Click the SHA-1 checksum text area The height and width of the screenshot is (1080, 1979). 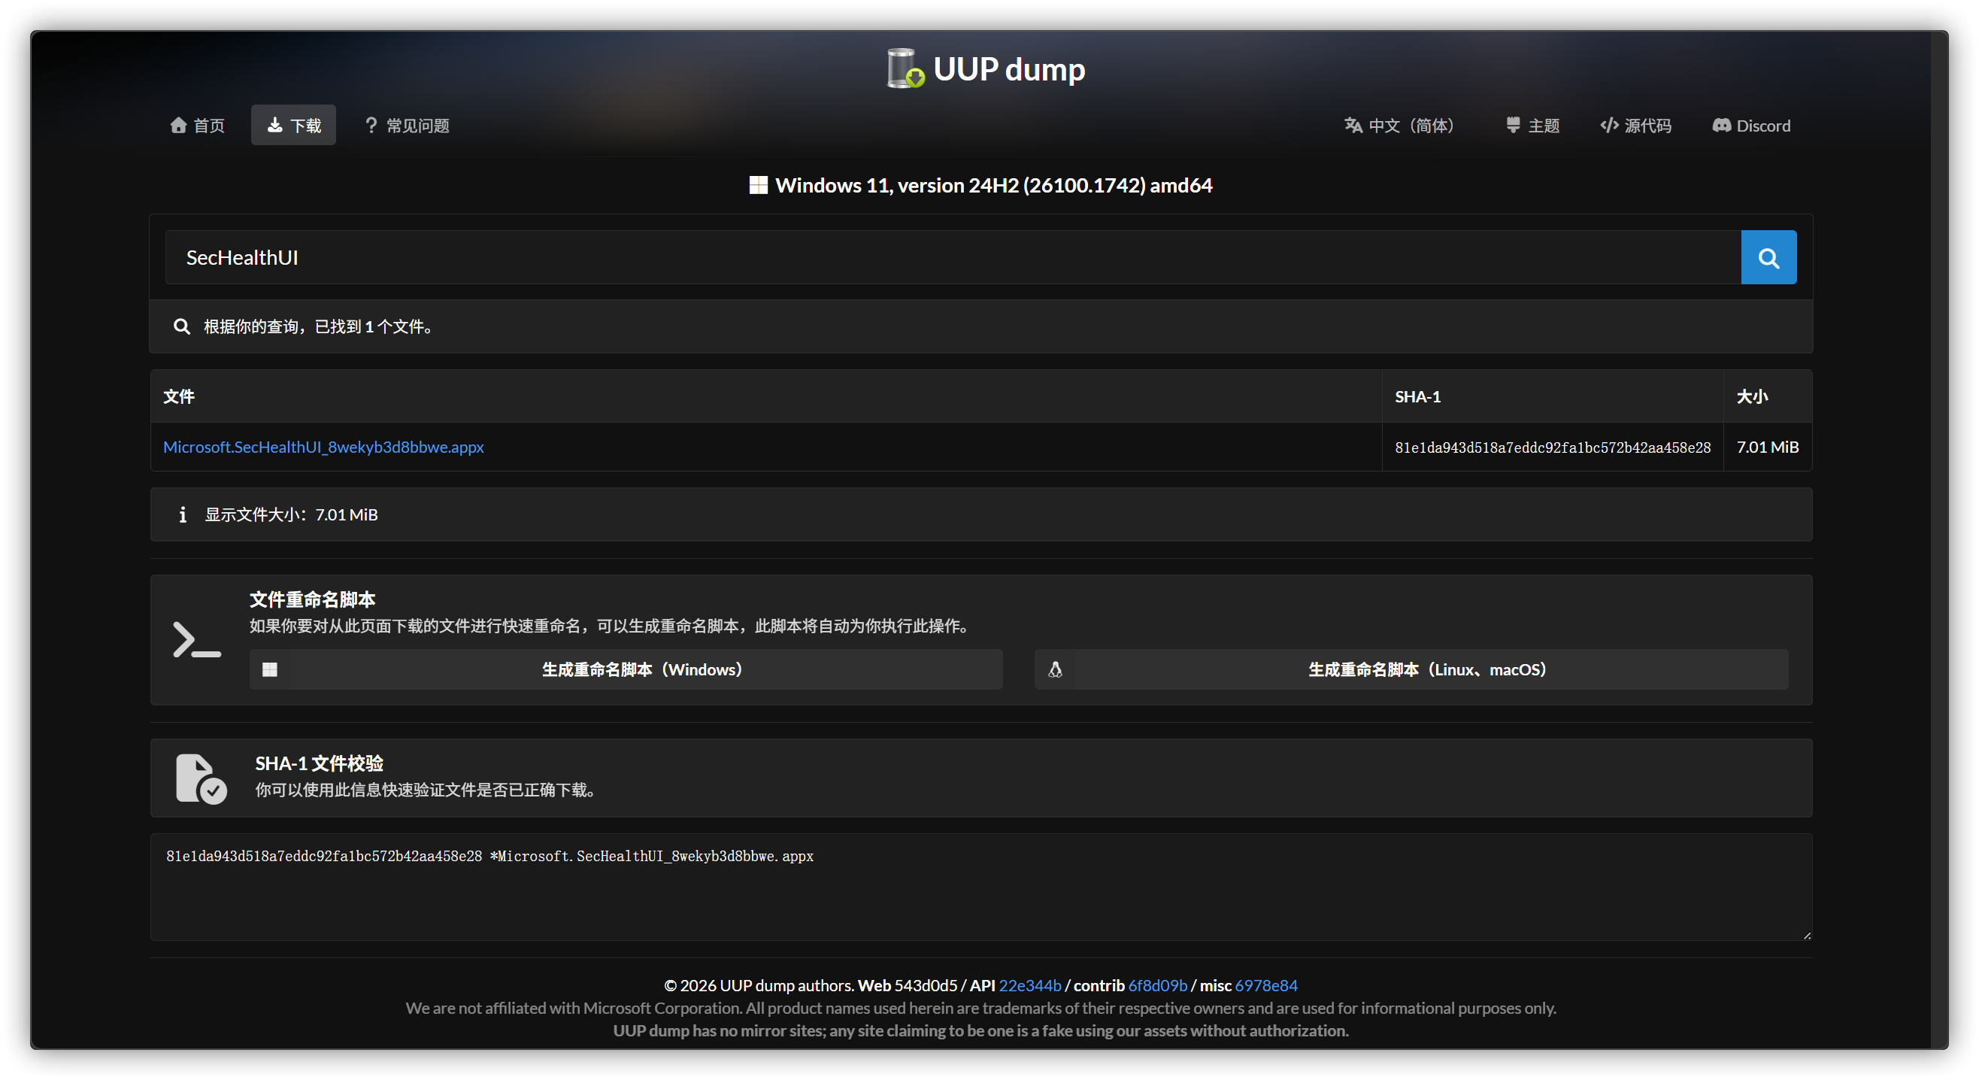tap(980, 887)
